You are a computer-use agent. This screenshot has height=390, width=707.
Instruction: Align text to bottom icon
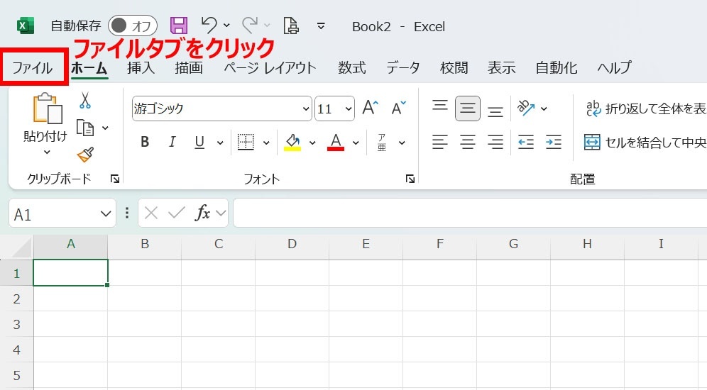495,111
